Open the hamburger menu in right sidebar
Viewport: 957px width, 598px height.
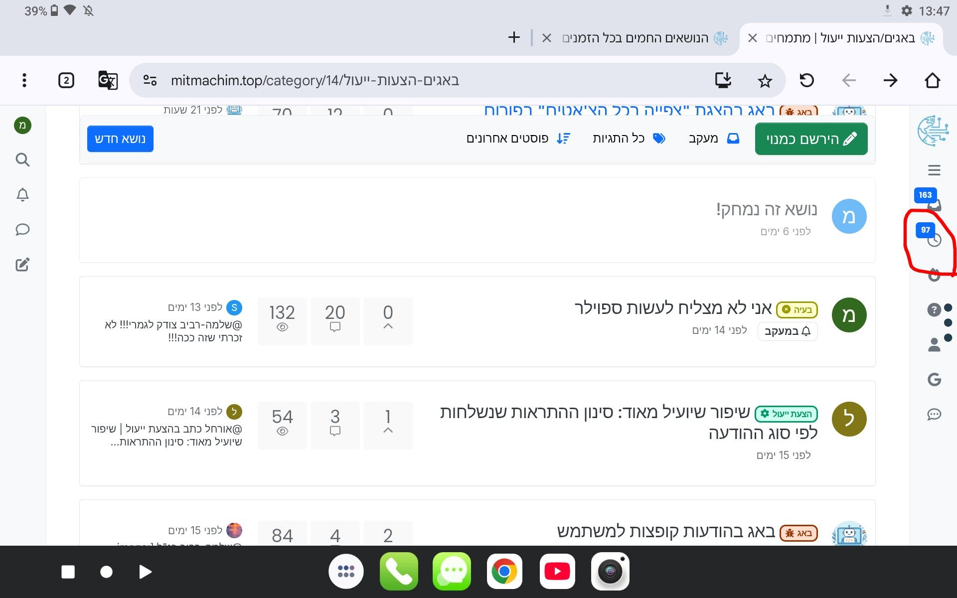(x=934, y=170)
